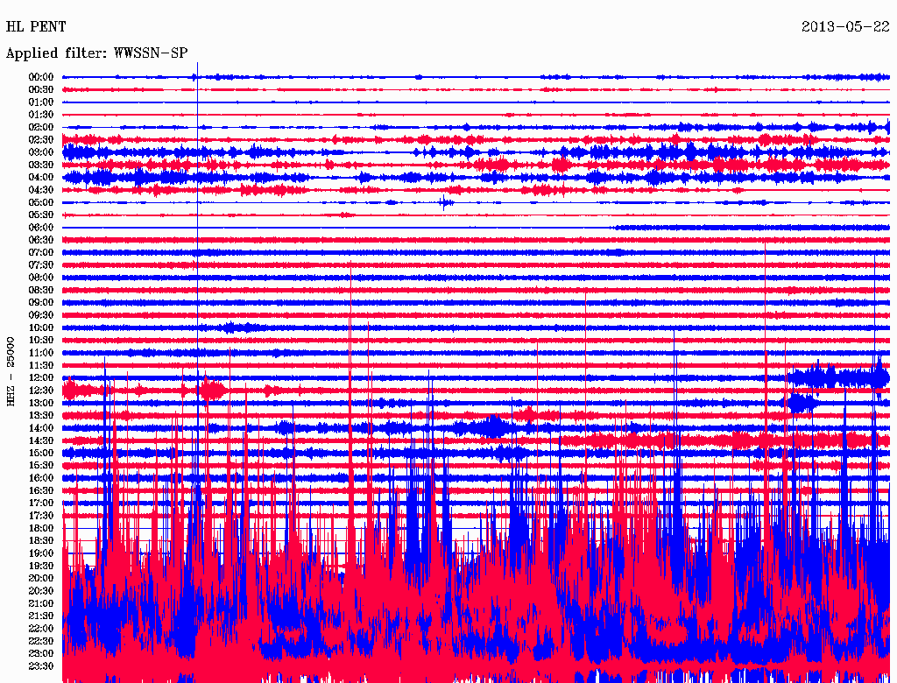Select the 00:30 time label

pyautogui.click(x=41, y=89)
